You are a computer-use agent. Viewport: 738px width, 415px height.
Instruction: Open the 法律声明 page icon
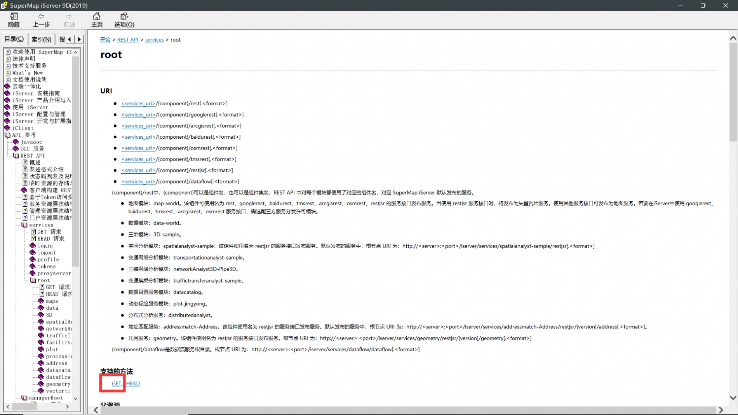coord(8,59)
